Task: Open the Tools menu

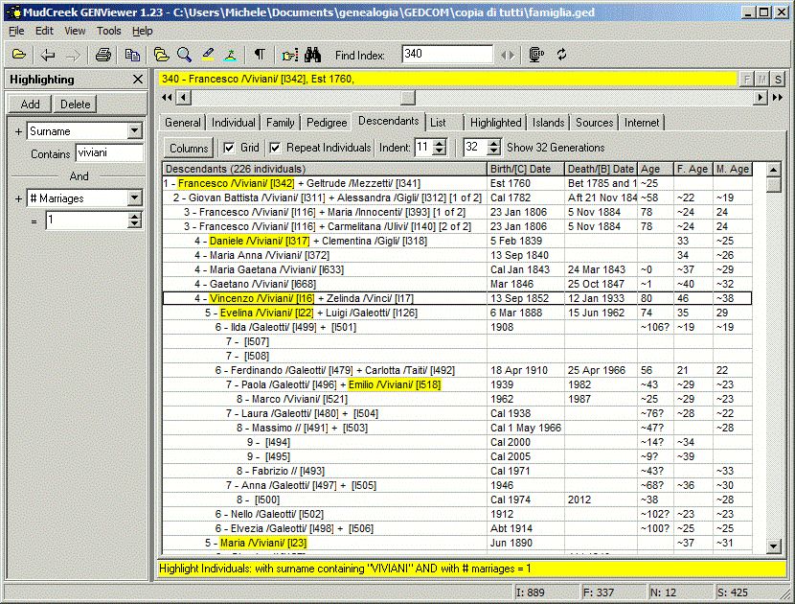Action: (x=108, y=31)
